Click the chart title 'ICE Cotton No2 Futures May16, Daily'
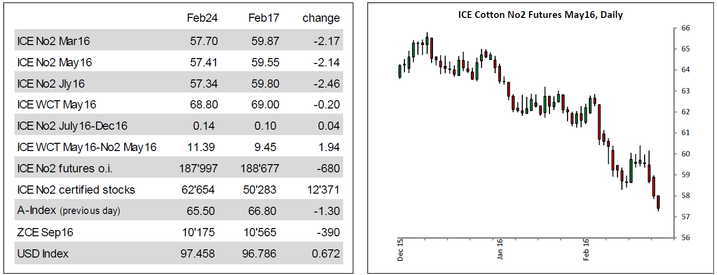The height and width of the screenshot is (275, 717). 540,15
